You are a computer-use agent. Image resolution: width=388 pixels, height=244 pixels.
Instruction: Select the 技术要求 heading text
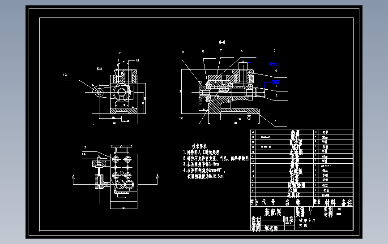coord(199,146)
